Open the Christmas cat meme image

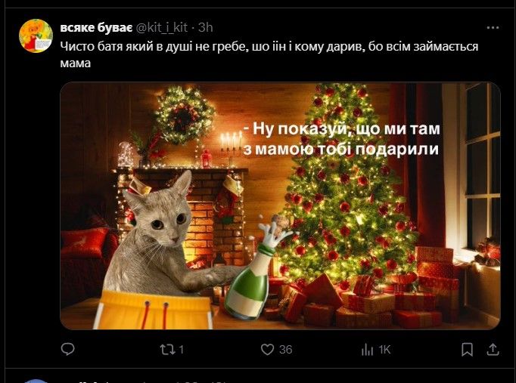(281, 206)
